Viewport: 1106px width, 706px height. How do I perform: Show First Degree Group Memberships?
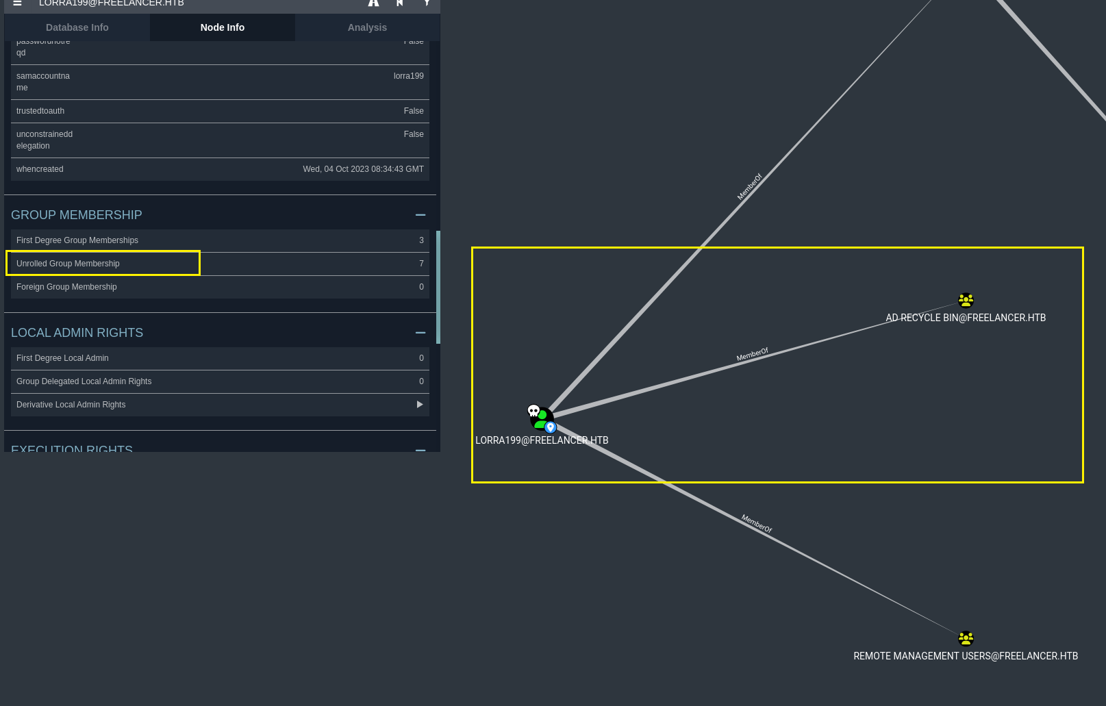tap(220, 240)
